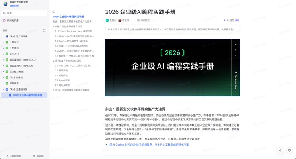The image size is (296, 159).
Task: Open 精品案例库 | TRAE IDE page
Action: tap(21, 66)
